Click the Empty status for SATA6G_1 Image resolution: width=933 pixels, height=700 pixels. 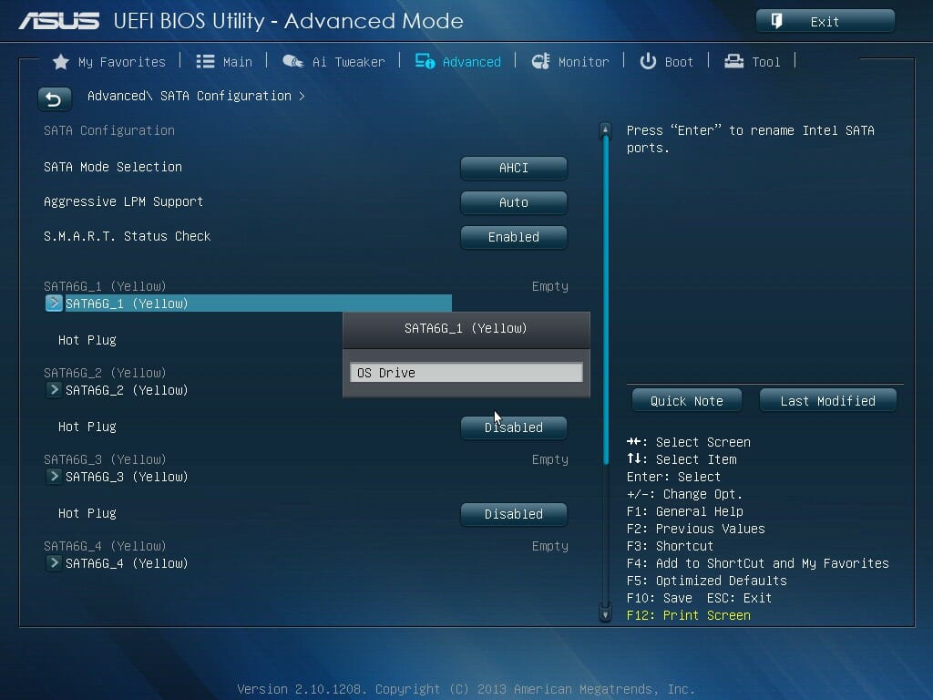pos(550,287)
